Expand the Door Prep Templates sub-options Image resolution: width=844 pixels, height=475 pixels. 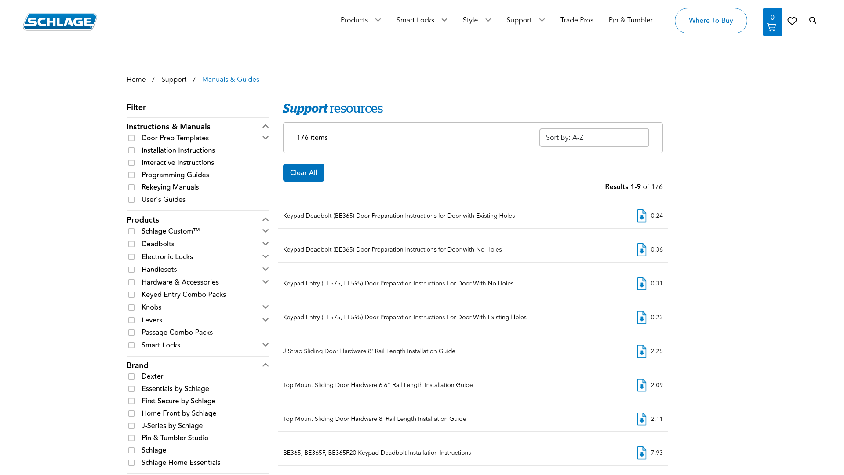(x=266, y=138)
